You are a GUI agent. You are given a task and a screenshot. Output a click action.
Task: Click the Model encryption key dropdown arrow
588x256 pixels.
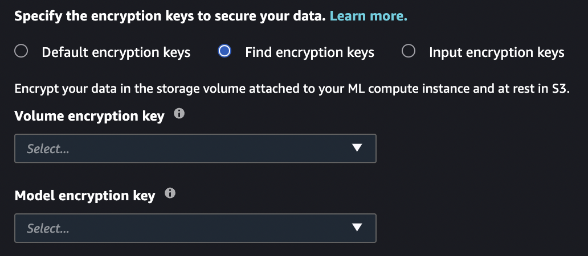pos(357,228)
